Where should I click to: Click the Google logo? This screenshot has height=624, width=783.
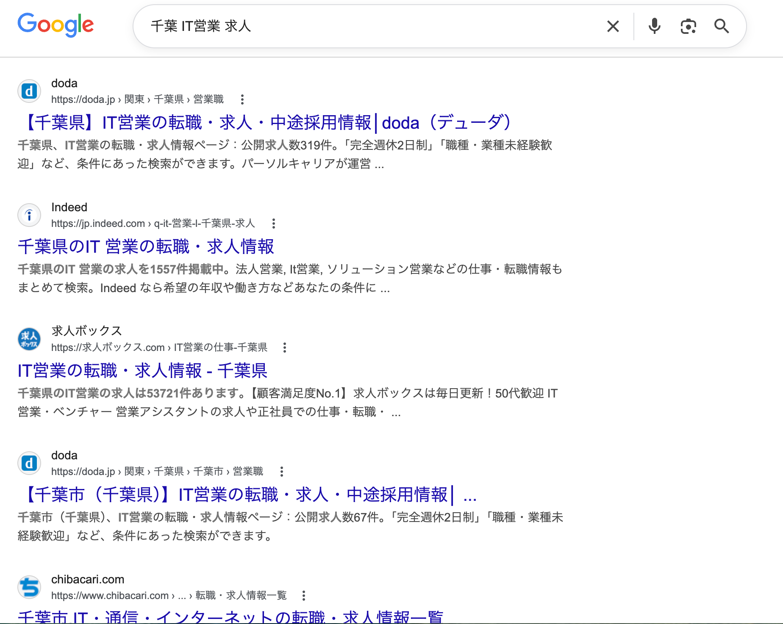pos(56,25)
